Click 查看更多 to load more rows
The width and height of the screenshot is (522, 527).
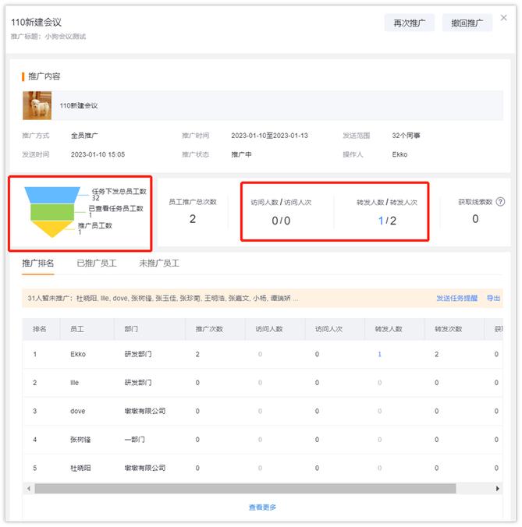point(262,508)
